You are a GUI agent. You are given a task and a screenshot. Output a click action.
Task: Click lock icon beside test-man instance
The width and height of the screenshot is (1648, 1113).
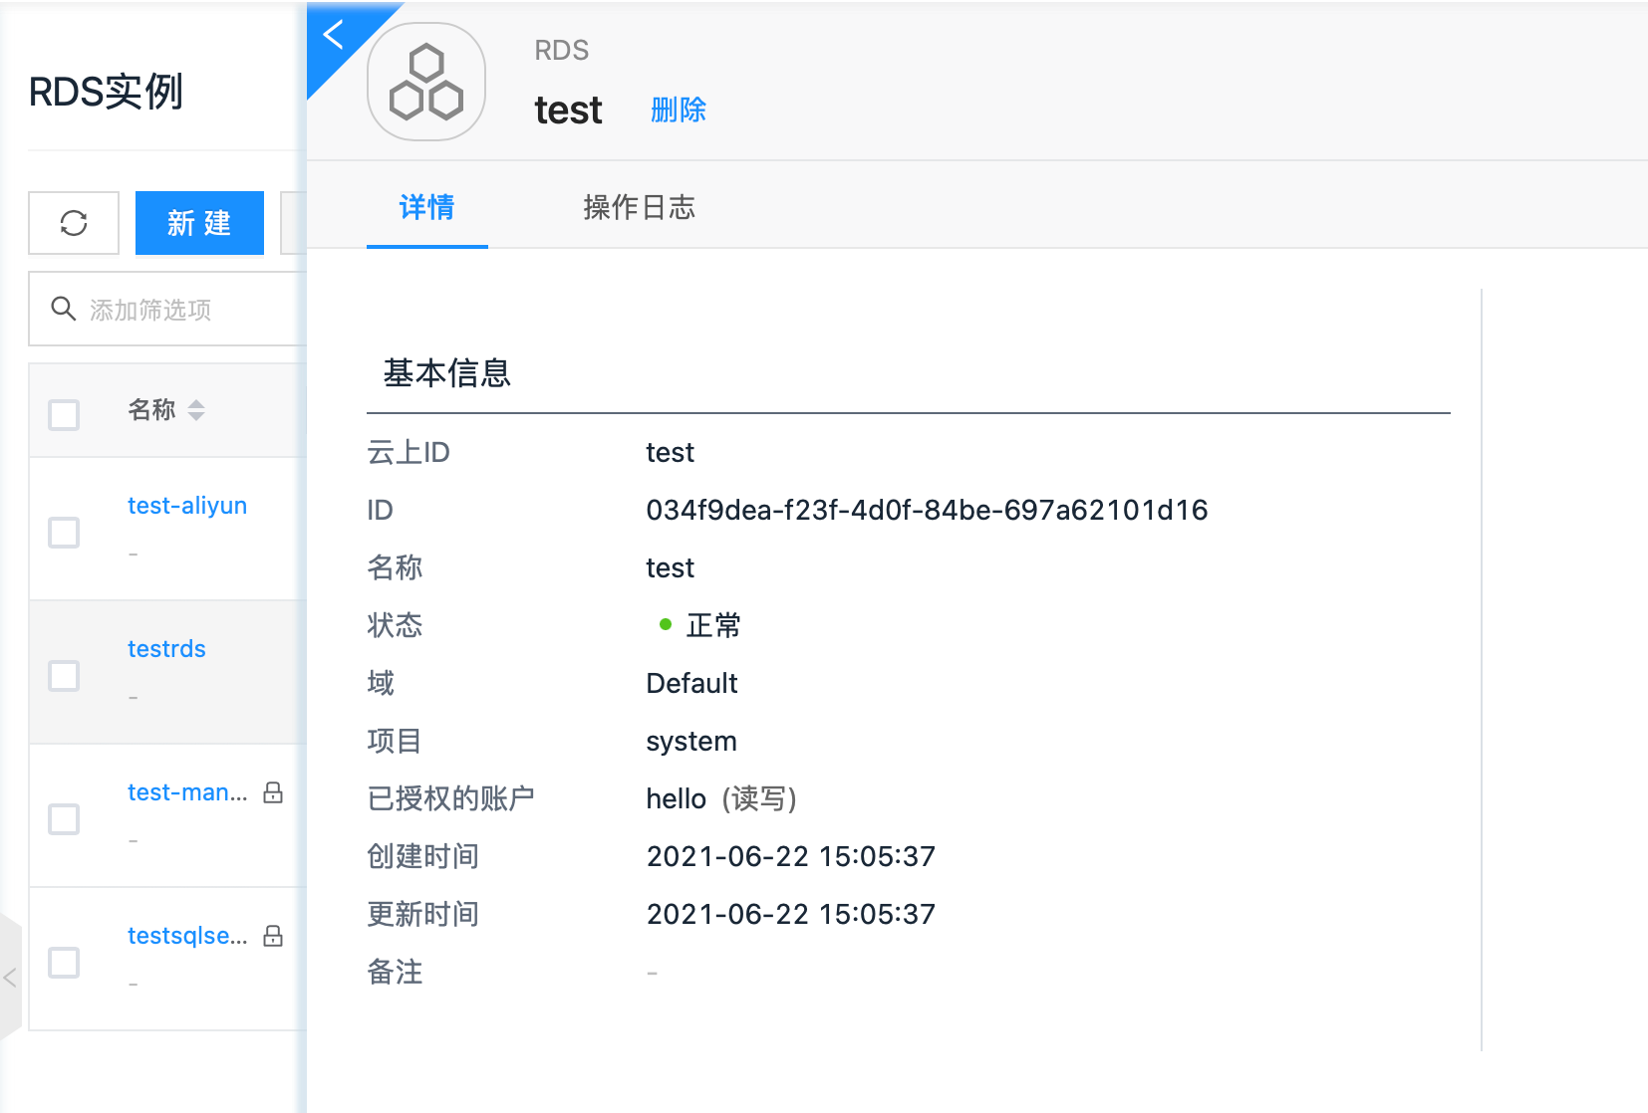(x=273, y=792)
